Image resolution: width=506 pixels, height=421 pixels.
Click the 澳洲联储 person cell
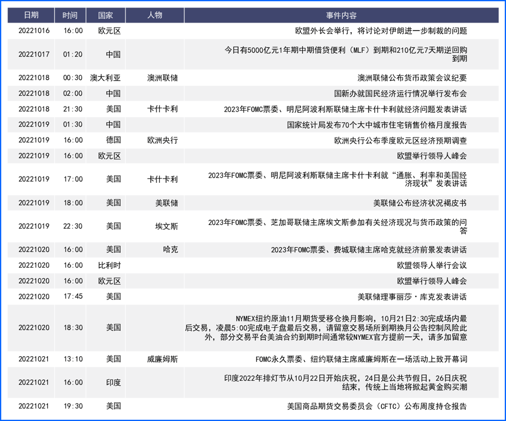coord(162,78)
